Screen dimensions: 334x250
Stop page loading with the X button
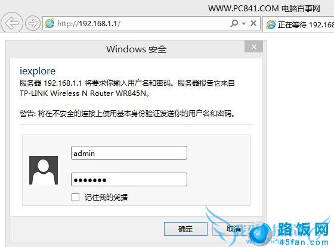click(x=253, y=23)
